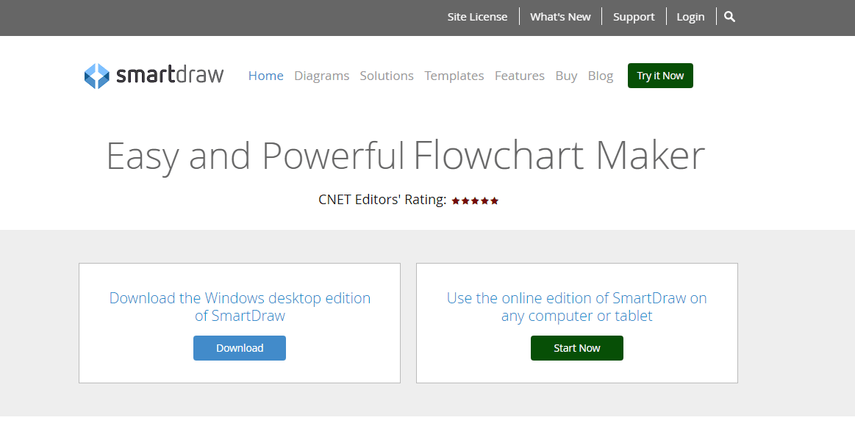Open the Solutions menu item
Viewport: 855px width, 434px height.
387,76
